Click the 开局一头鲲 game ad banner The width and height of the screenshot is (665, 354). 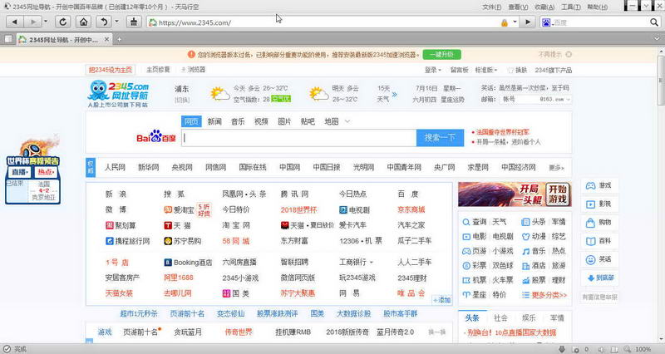515,194
